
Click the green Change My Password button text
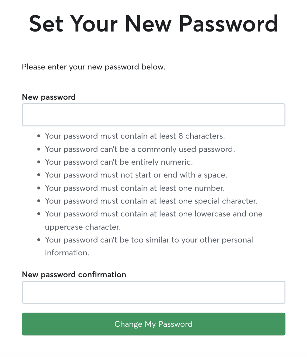click(x=153, y=324)
